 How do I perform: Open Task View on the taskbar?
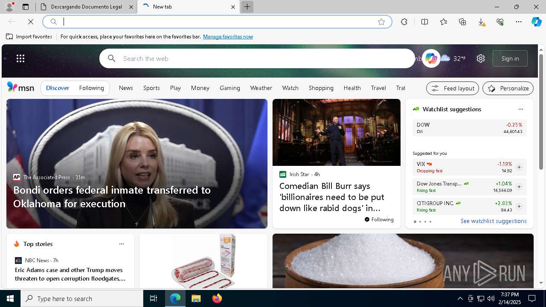[154, 298]
